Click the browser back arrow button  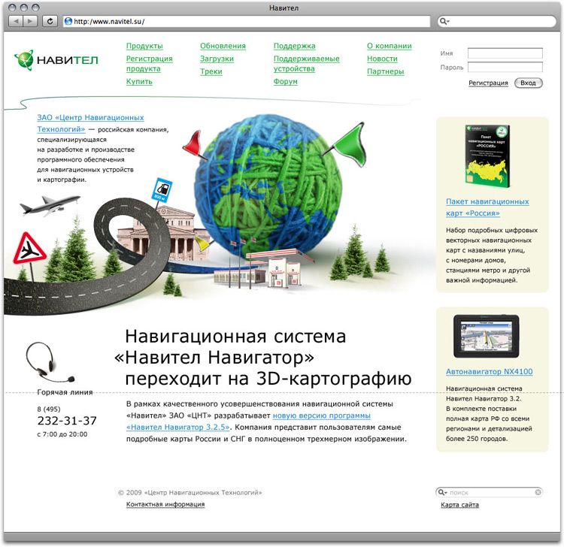tap(15, 22)
